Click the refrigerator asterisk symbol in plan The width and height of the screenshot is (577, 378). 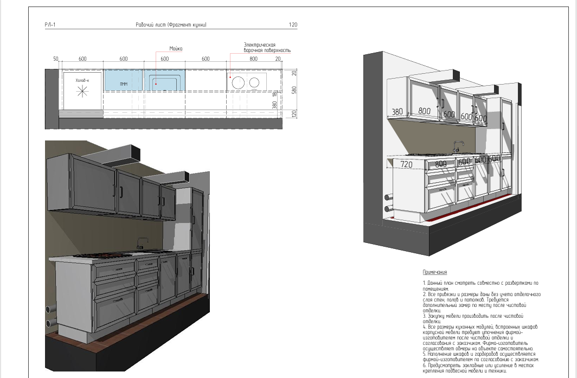coord(82,91)
